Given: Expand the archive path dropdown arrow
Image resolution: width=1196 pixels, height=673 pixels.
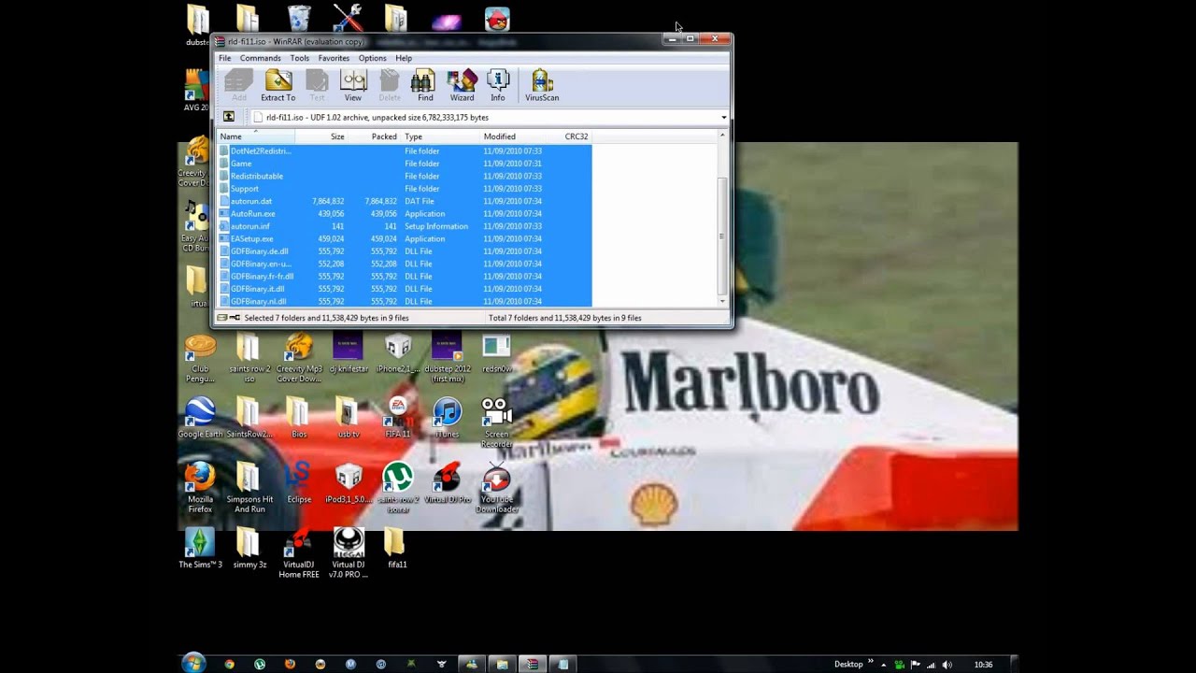Looking at the screenshot, I should coord(723,118).
